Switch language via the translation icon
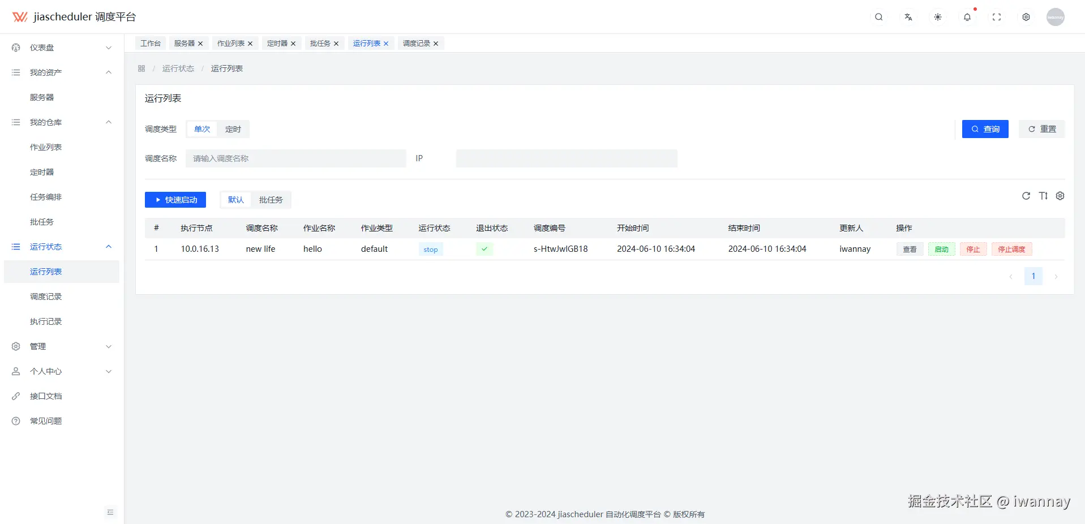Screen dimensions: 1085x524 (x=908, y=17)
